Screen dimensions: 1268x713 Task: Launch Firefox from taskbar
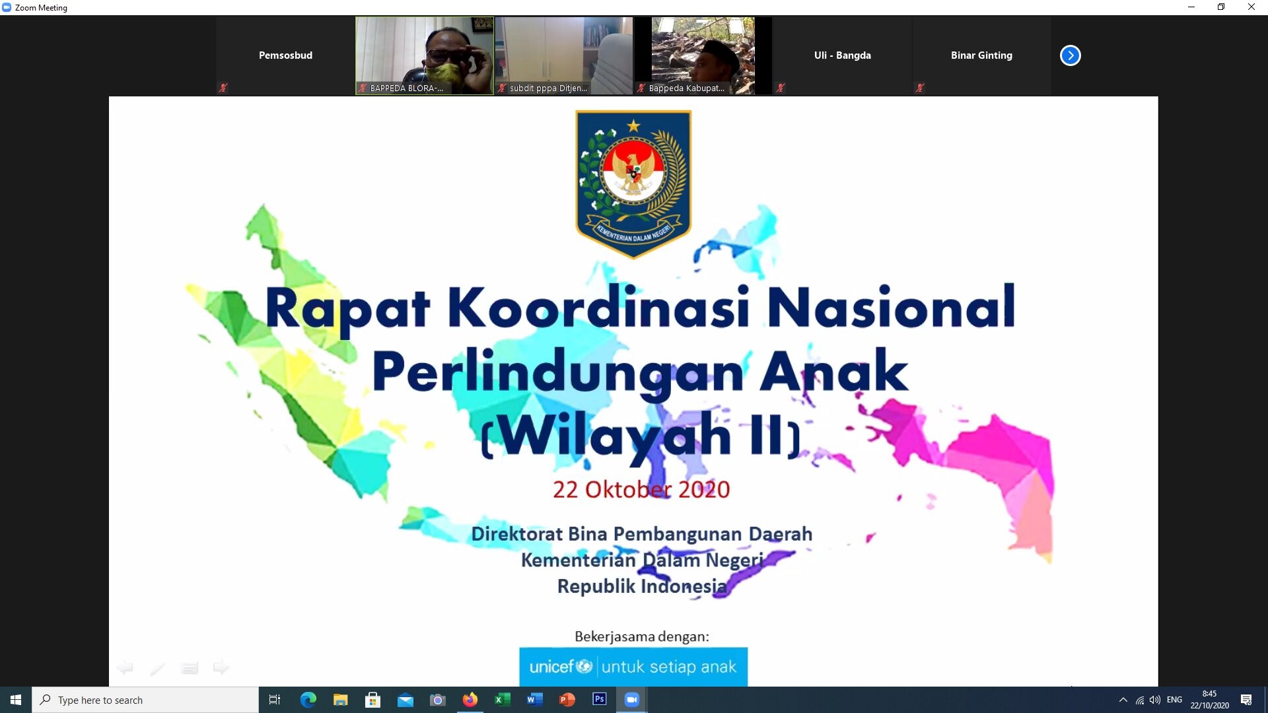(470, 700)
